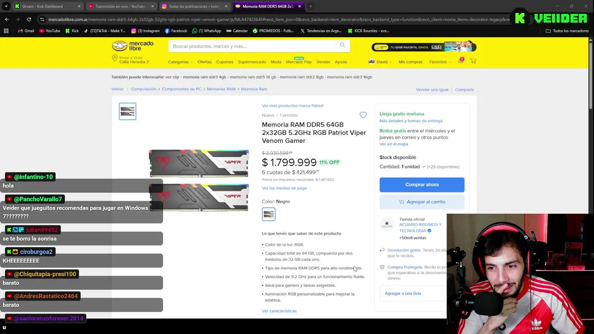The height and width of the screenshot is (334, 594).
Task: Click Más detalles y formas de entrega
Action: point(411,121)
